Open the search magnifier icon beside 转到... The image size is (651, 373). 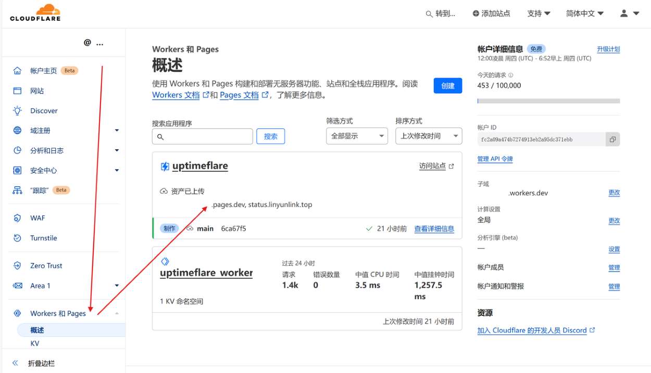tap(429, 14)
